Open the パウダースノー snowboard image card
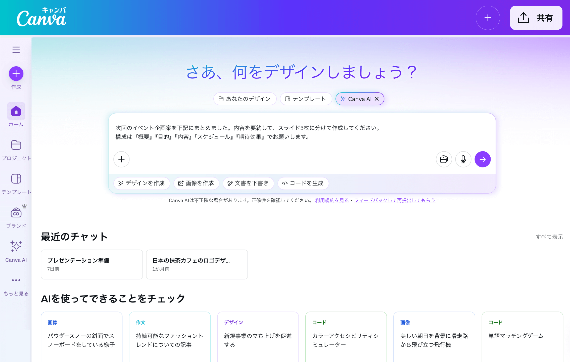Screen dimensions: 570x362 [x=82, y=337]
